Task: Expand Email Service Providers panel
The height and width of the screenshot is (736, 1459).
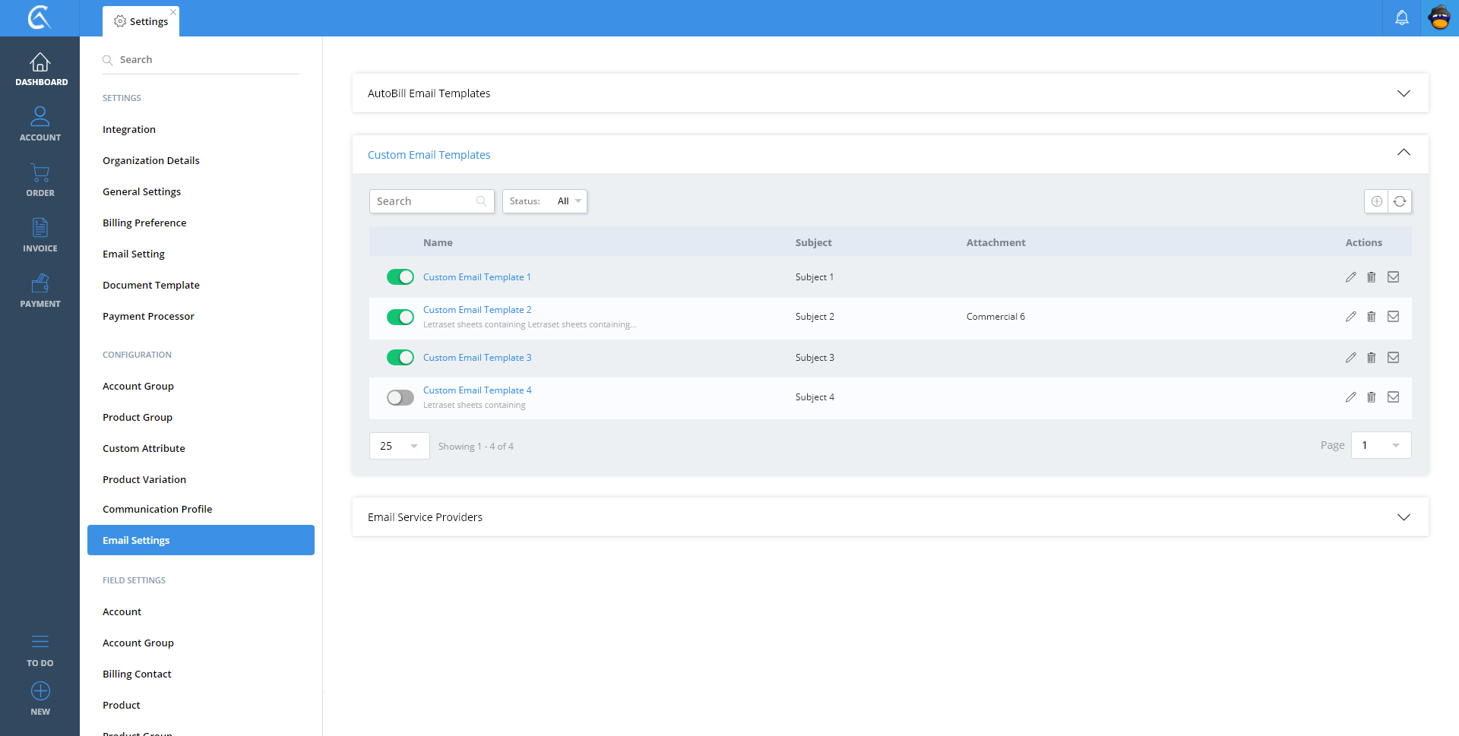Action: coord(1403,517)
